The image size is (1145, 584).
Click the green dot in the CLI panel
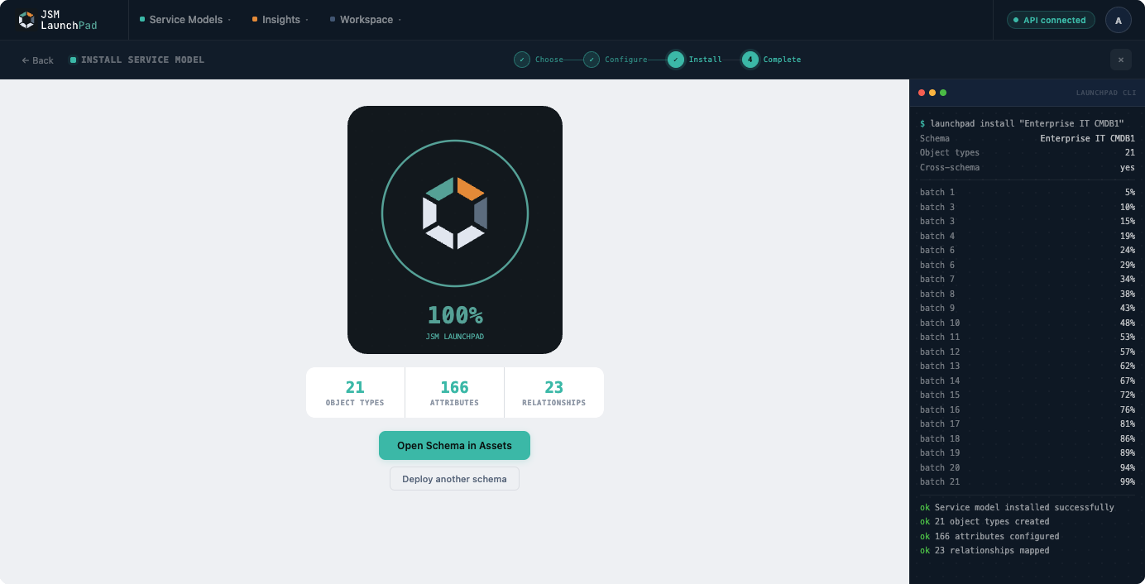coord(943,93)
